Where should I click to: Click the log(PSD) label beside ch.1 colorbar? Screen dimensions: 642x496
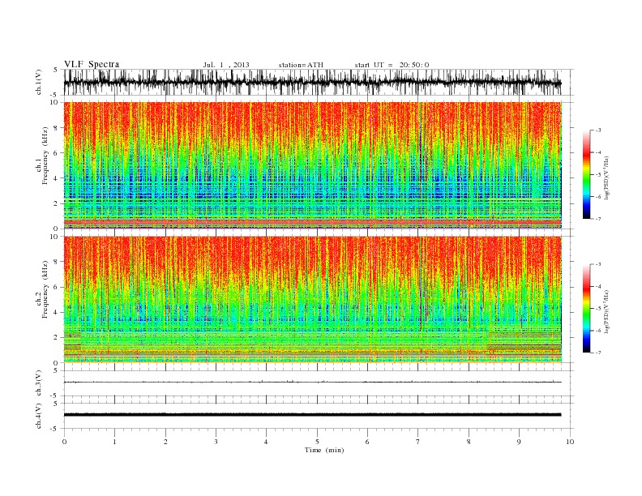tap(607, 177)
